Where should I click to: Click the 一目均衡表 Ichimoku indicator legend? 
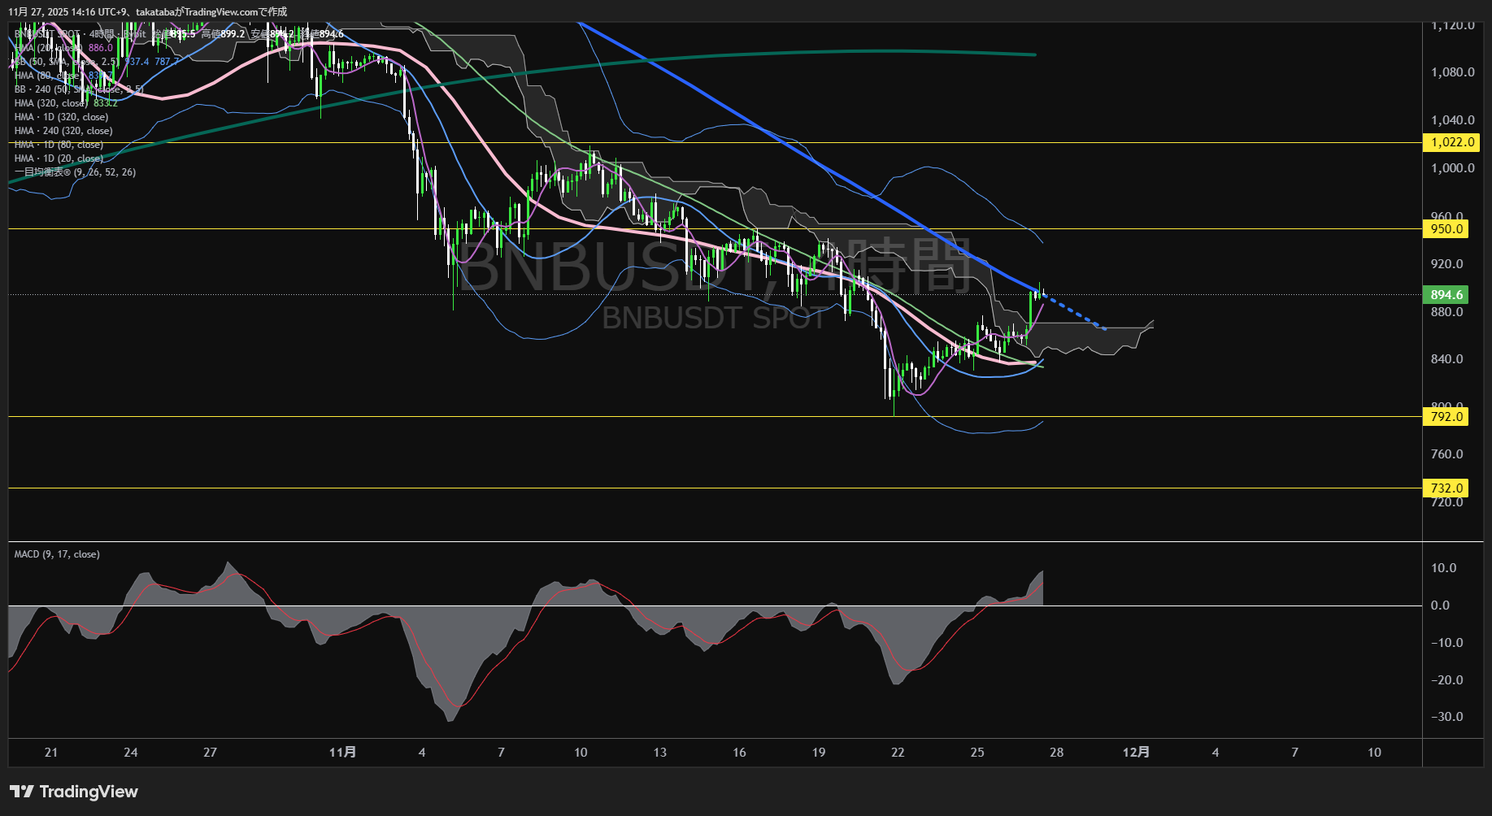click(x=75, y=172)
